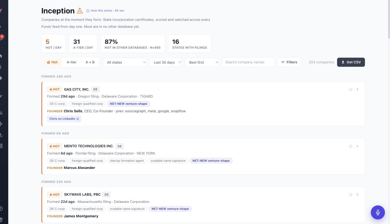Screen dimensions: 390x224
Task: Click the Inception sunrise icon
Action: pyautogui.click(x=80, y=11)
